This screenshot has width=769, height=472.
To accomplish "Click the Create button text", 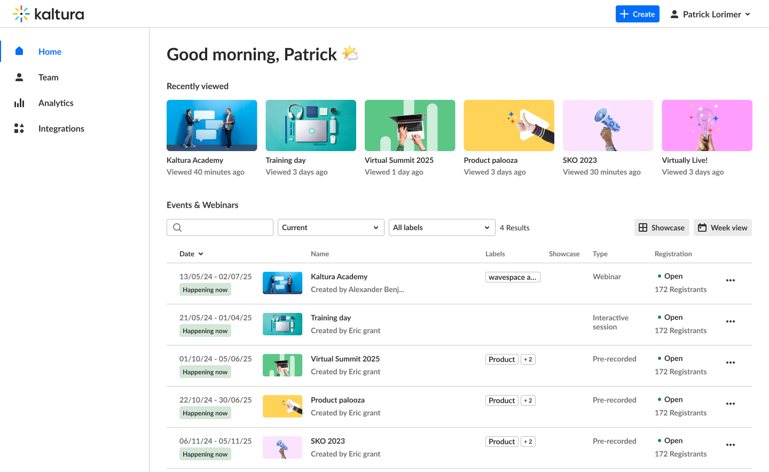I will tap(644, 14).
